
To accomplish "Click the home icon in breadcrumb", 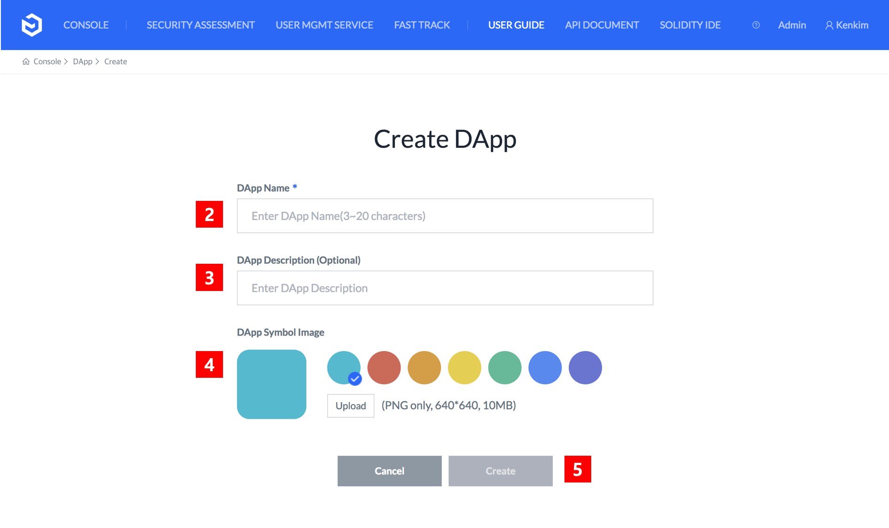I will tap(26, 61).
